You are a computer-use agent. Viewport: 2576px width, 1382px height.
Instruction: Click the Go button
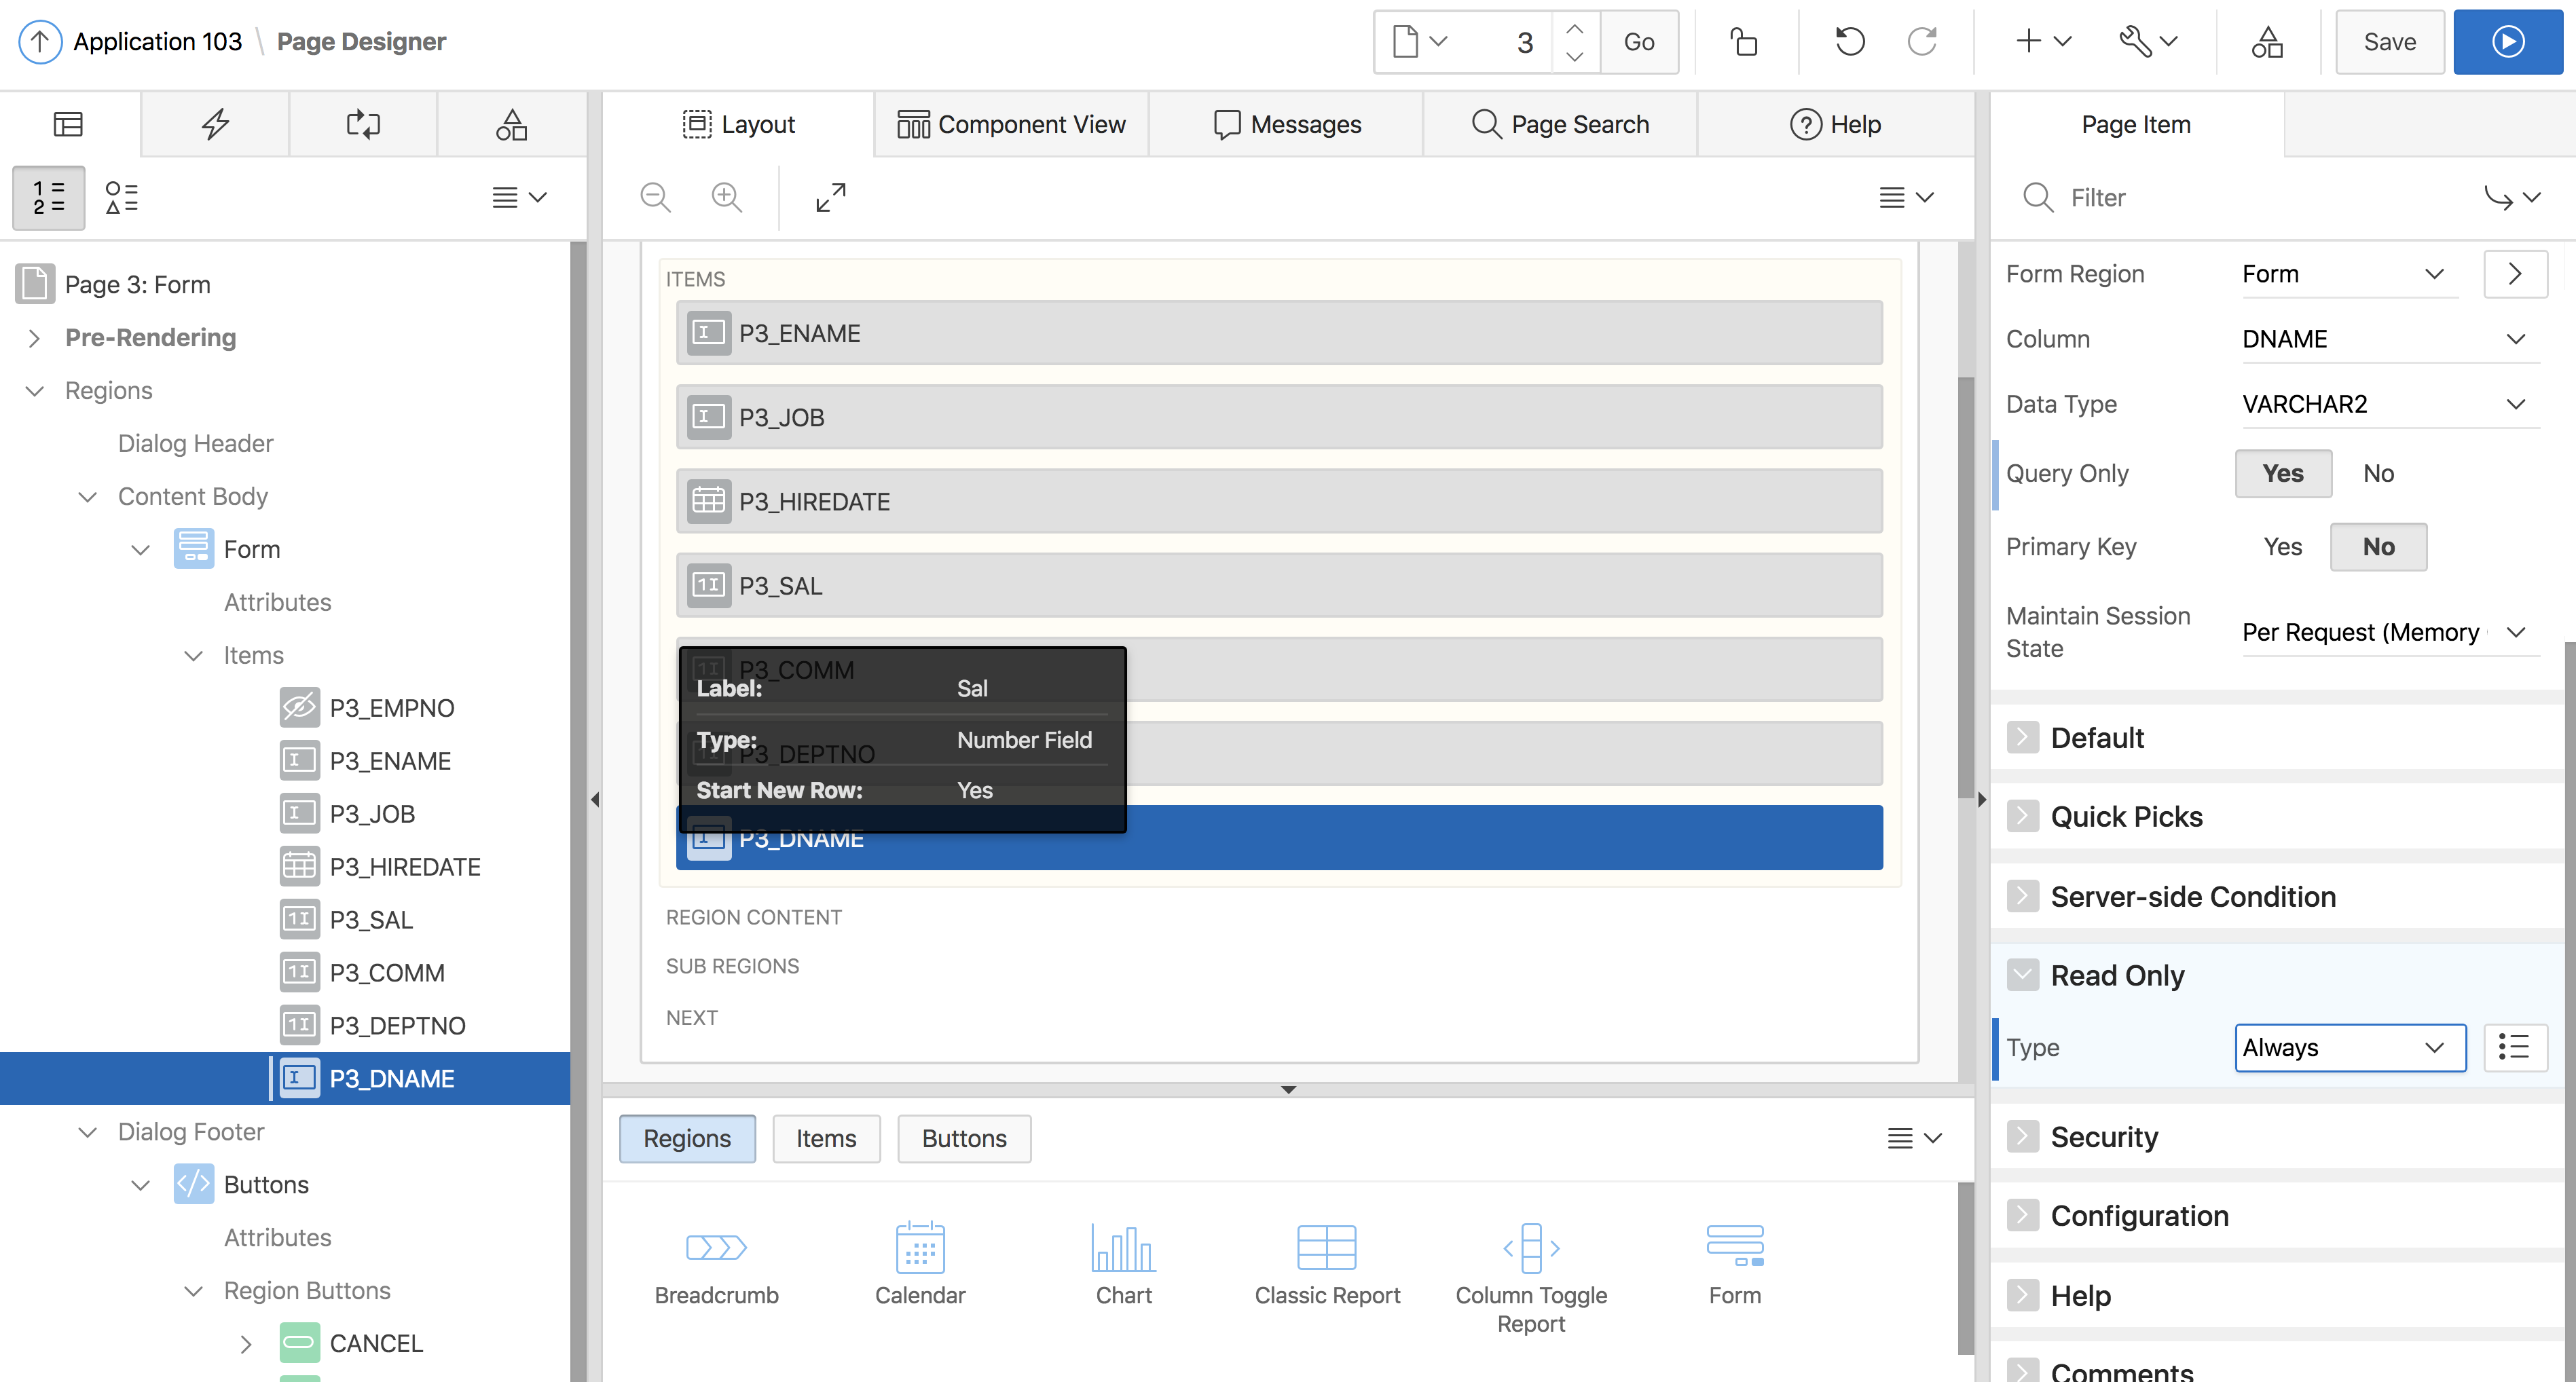(1638, 42)
